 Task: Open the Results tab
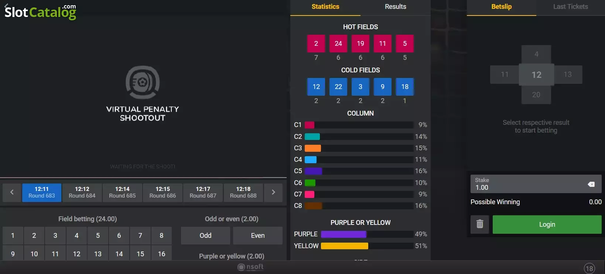tap(395, 7)
